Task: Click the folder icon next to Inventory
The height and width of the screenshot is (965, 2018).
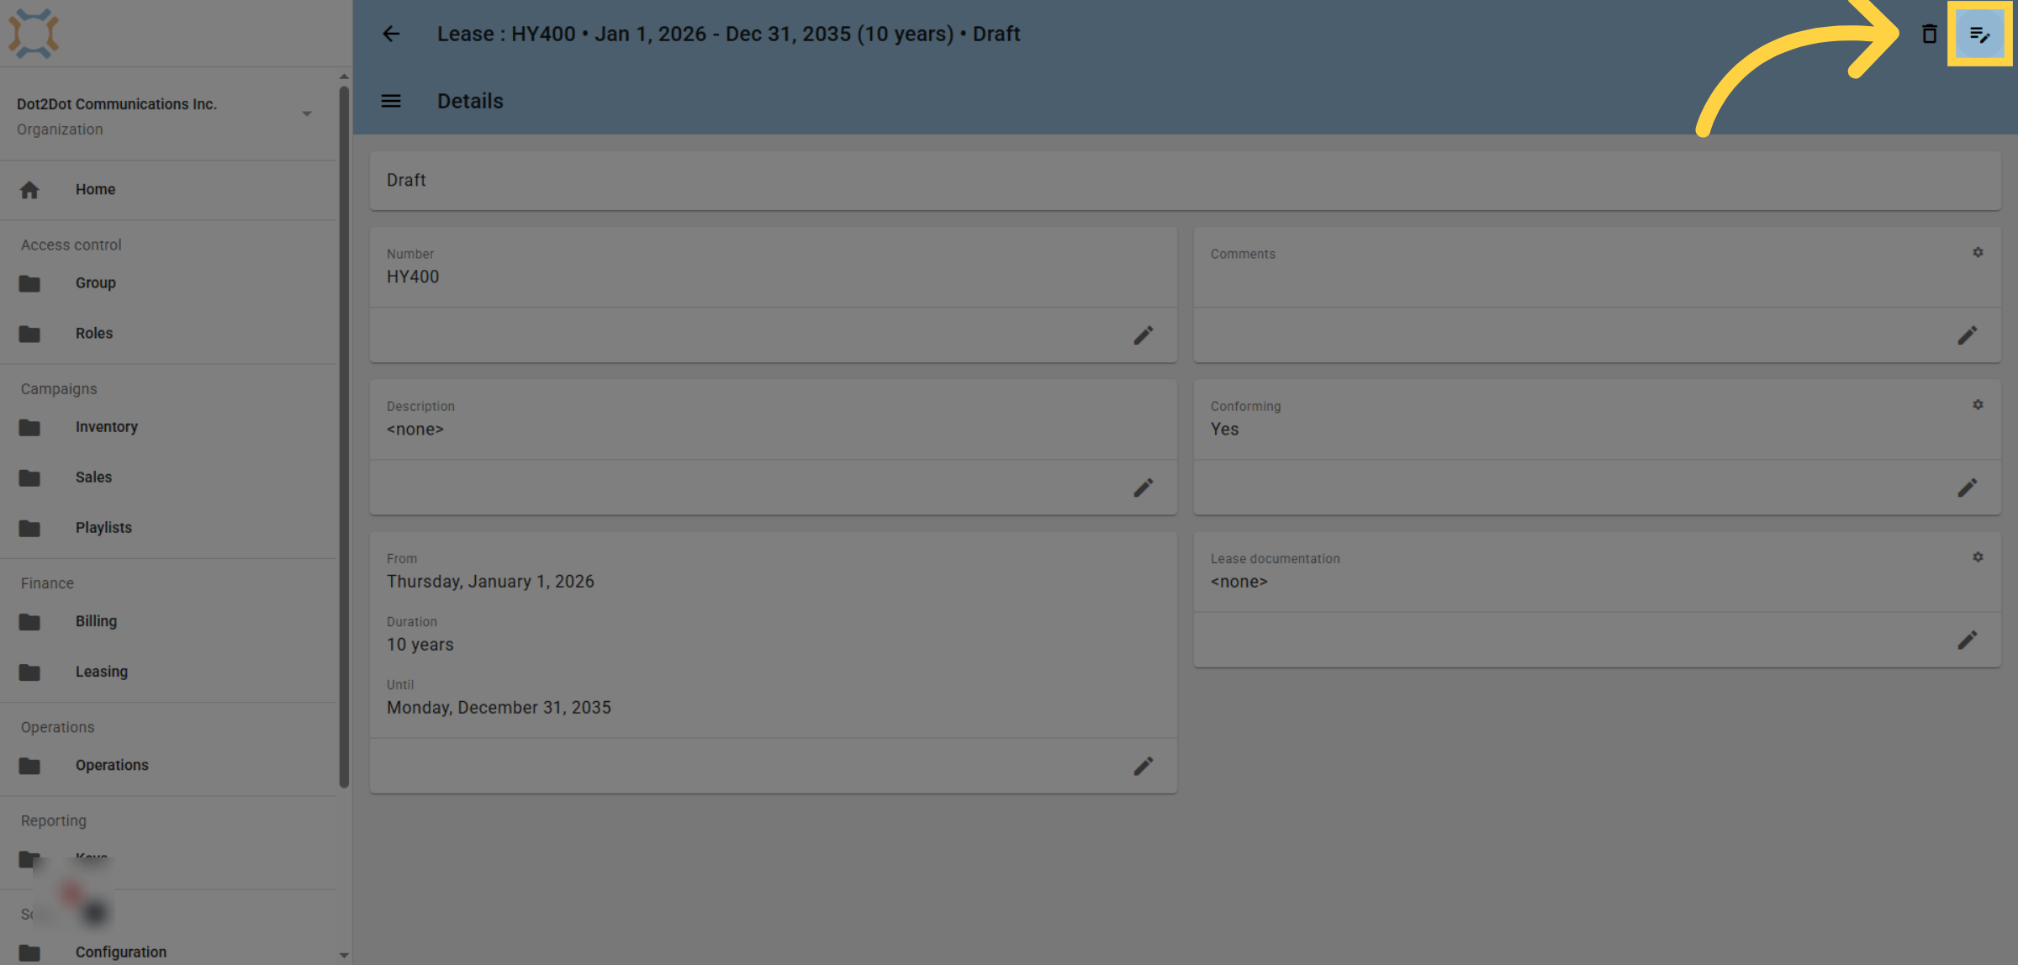Action: [x=29, y=427]
